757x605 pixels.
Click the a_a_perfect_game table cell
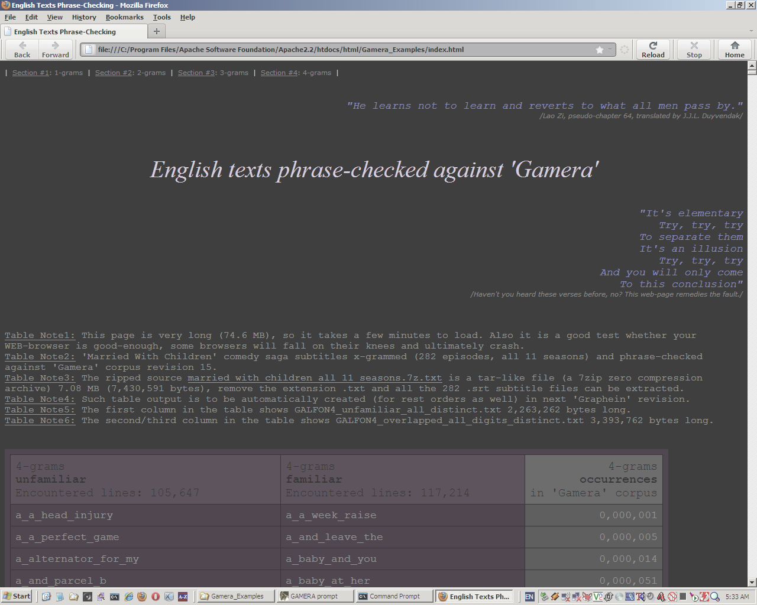click(145, 537)
